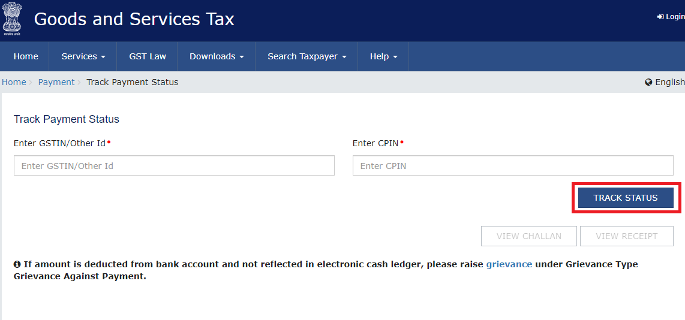This screenshot has width=685, height=320.
Task: Expand the Services dropdown menu
Action: click(x=83, y=56)
